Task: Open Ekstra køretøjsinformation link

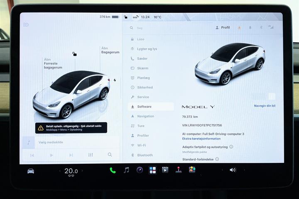Action: pos(201,138)
